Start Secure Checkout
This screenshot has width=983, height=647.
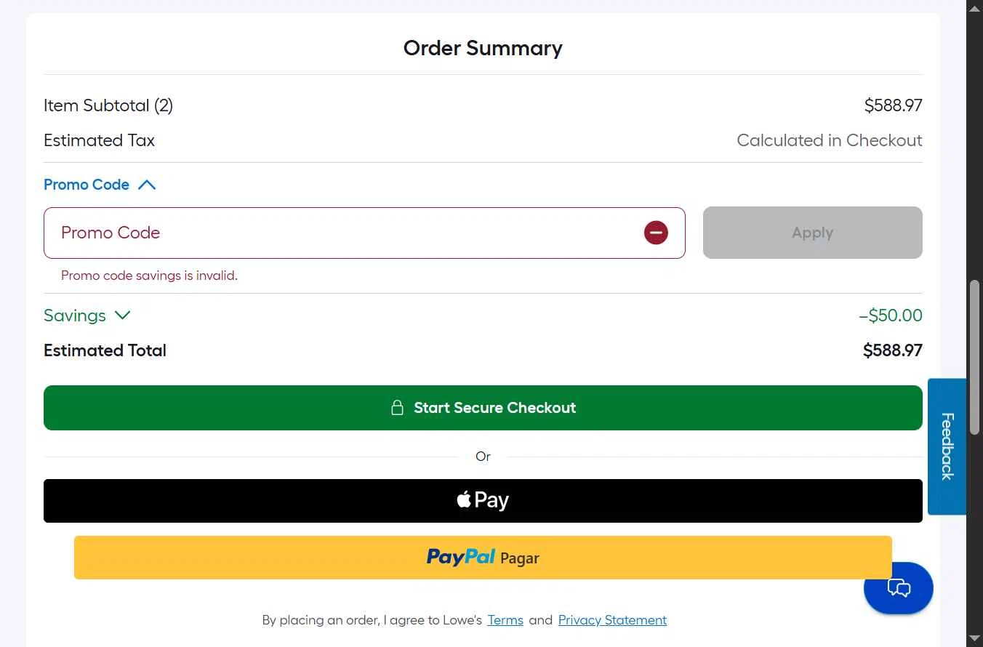pyautogui.click(x=494, y=408)
